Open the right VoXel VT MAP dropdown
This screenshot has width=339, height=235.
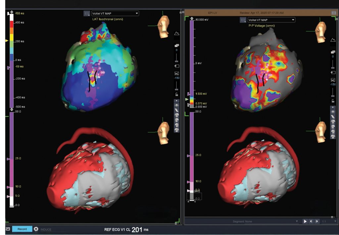[x=271, y=20]
